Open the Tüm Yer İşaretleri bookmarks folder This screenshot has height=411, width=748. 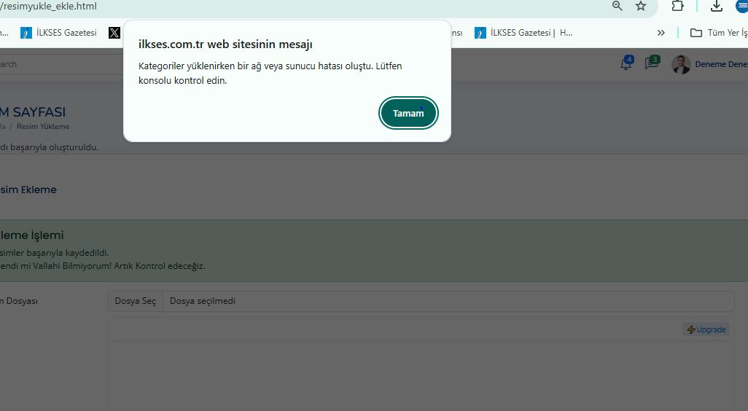719,33
